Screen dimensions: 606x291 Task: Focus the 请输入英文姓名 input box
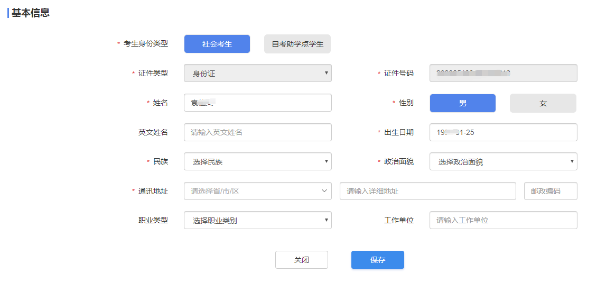[257, 132]
